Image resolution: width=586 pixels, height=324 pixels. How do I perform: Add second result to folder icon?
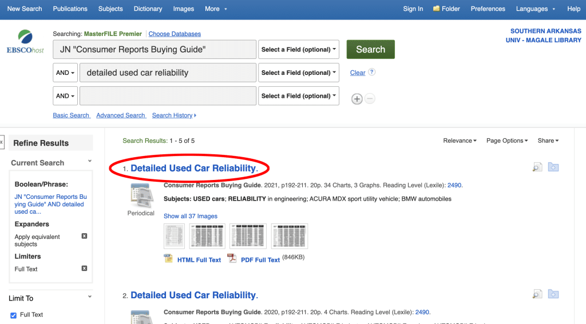[553, 294]
